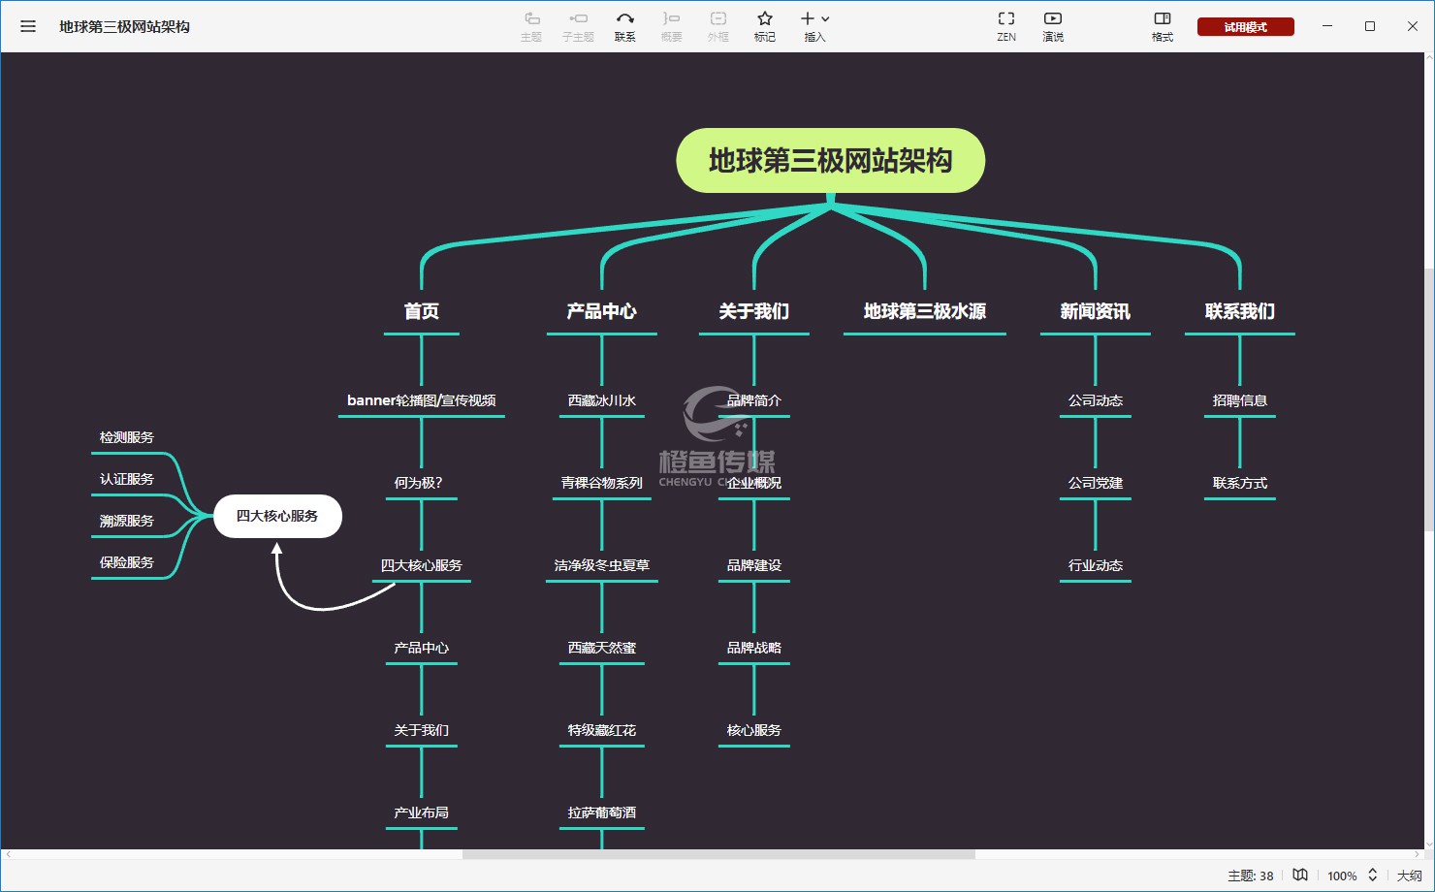Select the 特级藏红花 subtopic
Viewport: 1435px width, 892px height.
[x=602, y=730]
